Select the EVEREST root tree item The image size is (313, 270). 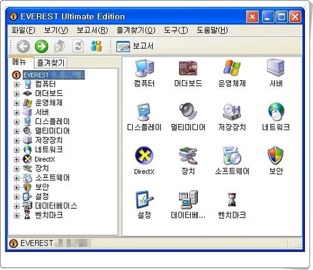point(54,75)
